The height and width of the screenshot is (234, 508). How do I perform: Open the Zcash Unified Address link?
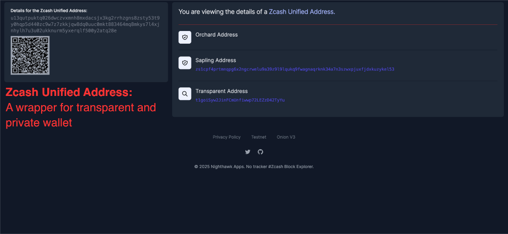(301, 11)
